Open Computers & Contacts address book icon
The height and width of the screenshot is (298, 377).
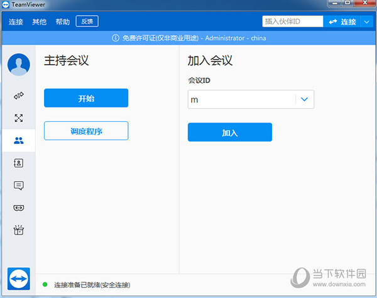click(x=18, y=163)
